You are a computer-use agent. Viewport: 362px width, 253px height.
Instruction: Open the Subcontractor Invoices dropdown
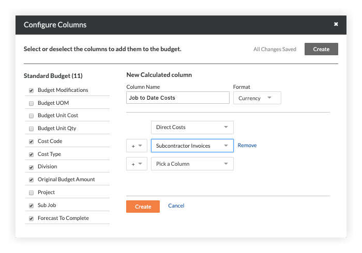192,146
